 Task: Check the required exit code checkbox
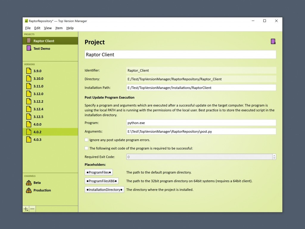pos(86,148)
